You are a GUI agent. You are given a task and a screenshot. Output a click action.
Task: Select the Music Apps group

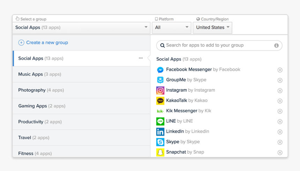pyautogui.click(x=39, y=74)
